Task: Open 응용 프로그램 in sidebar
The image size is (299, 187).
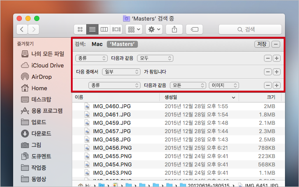Action: coord(42,111)
